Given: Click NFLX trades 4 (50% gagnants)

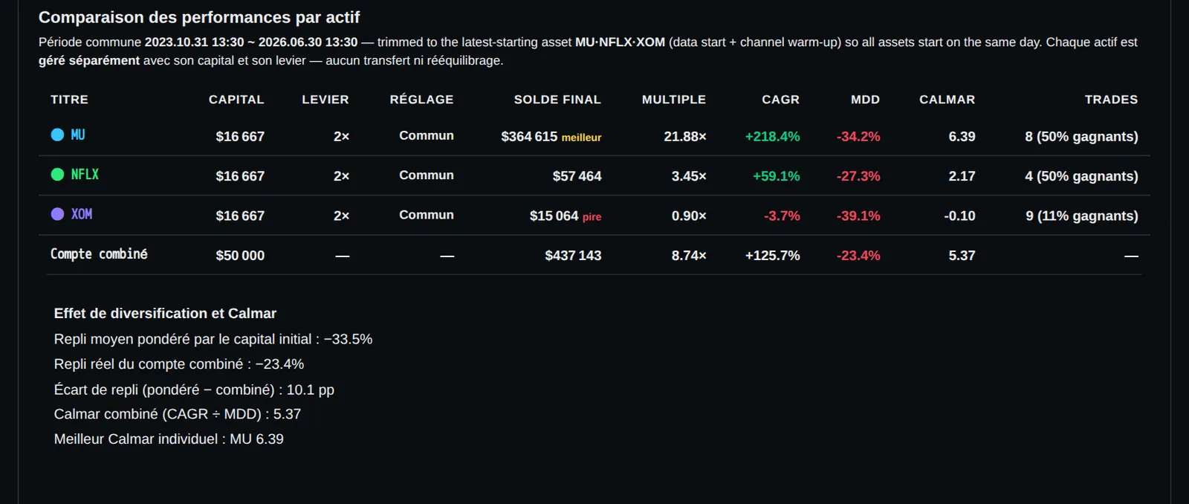Looking at the screenshot, I should (1081, 176).
